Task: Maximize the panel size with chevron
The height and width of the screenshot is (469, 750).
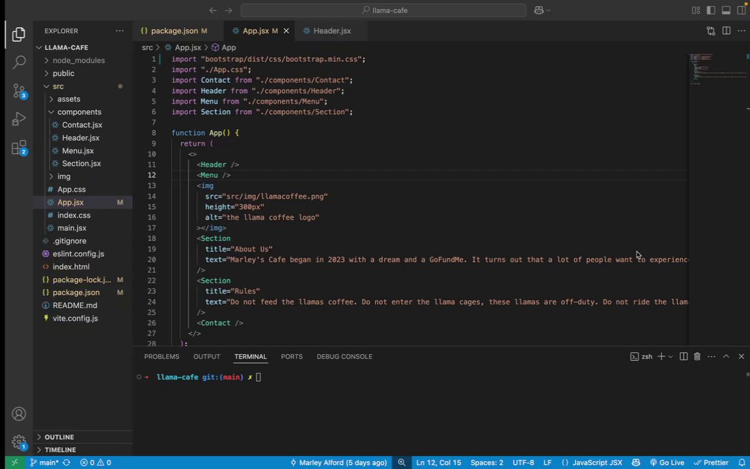Action: (726, 356)
